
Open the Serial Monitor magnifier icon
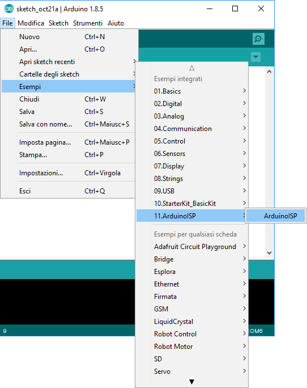(x=258, y=39)
